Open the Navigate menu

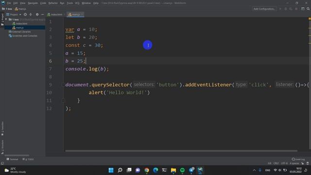click(33, 3)
